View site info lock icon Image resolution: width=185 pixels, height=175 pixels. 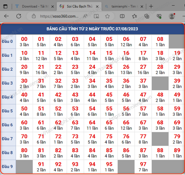(x=34, y=16)
